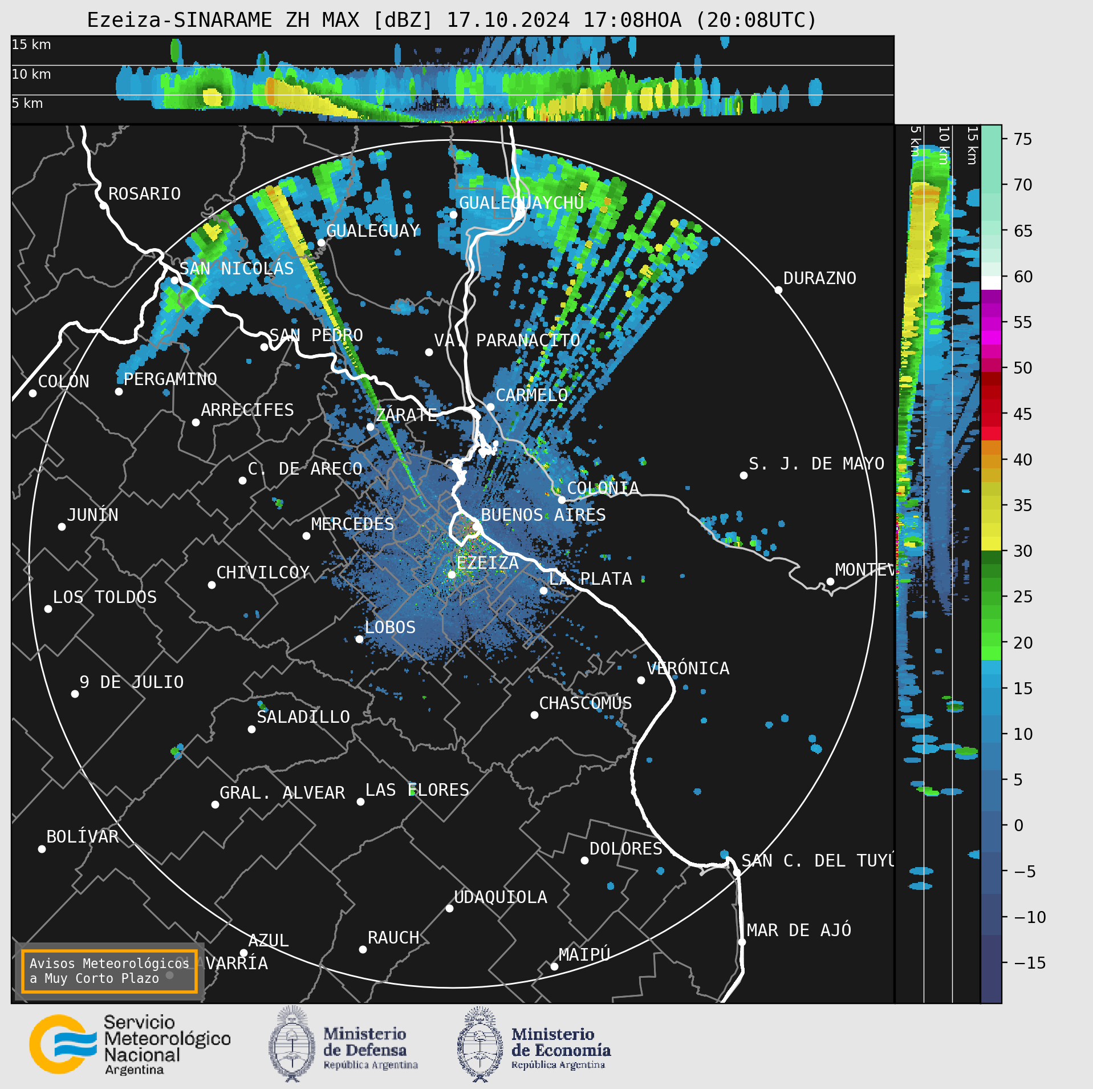This screenshot has width=1093, height=1089.
Task: Click the SALADILLO label
Action: [x=303, y=717]
